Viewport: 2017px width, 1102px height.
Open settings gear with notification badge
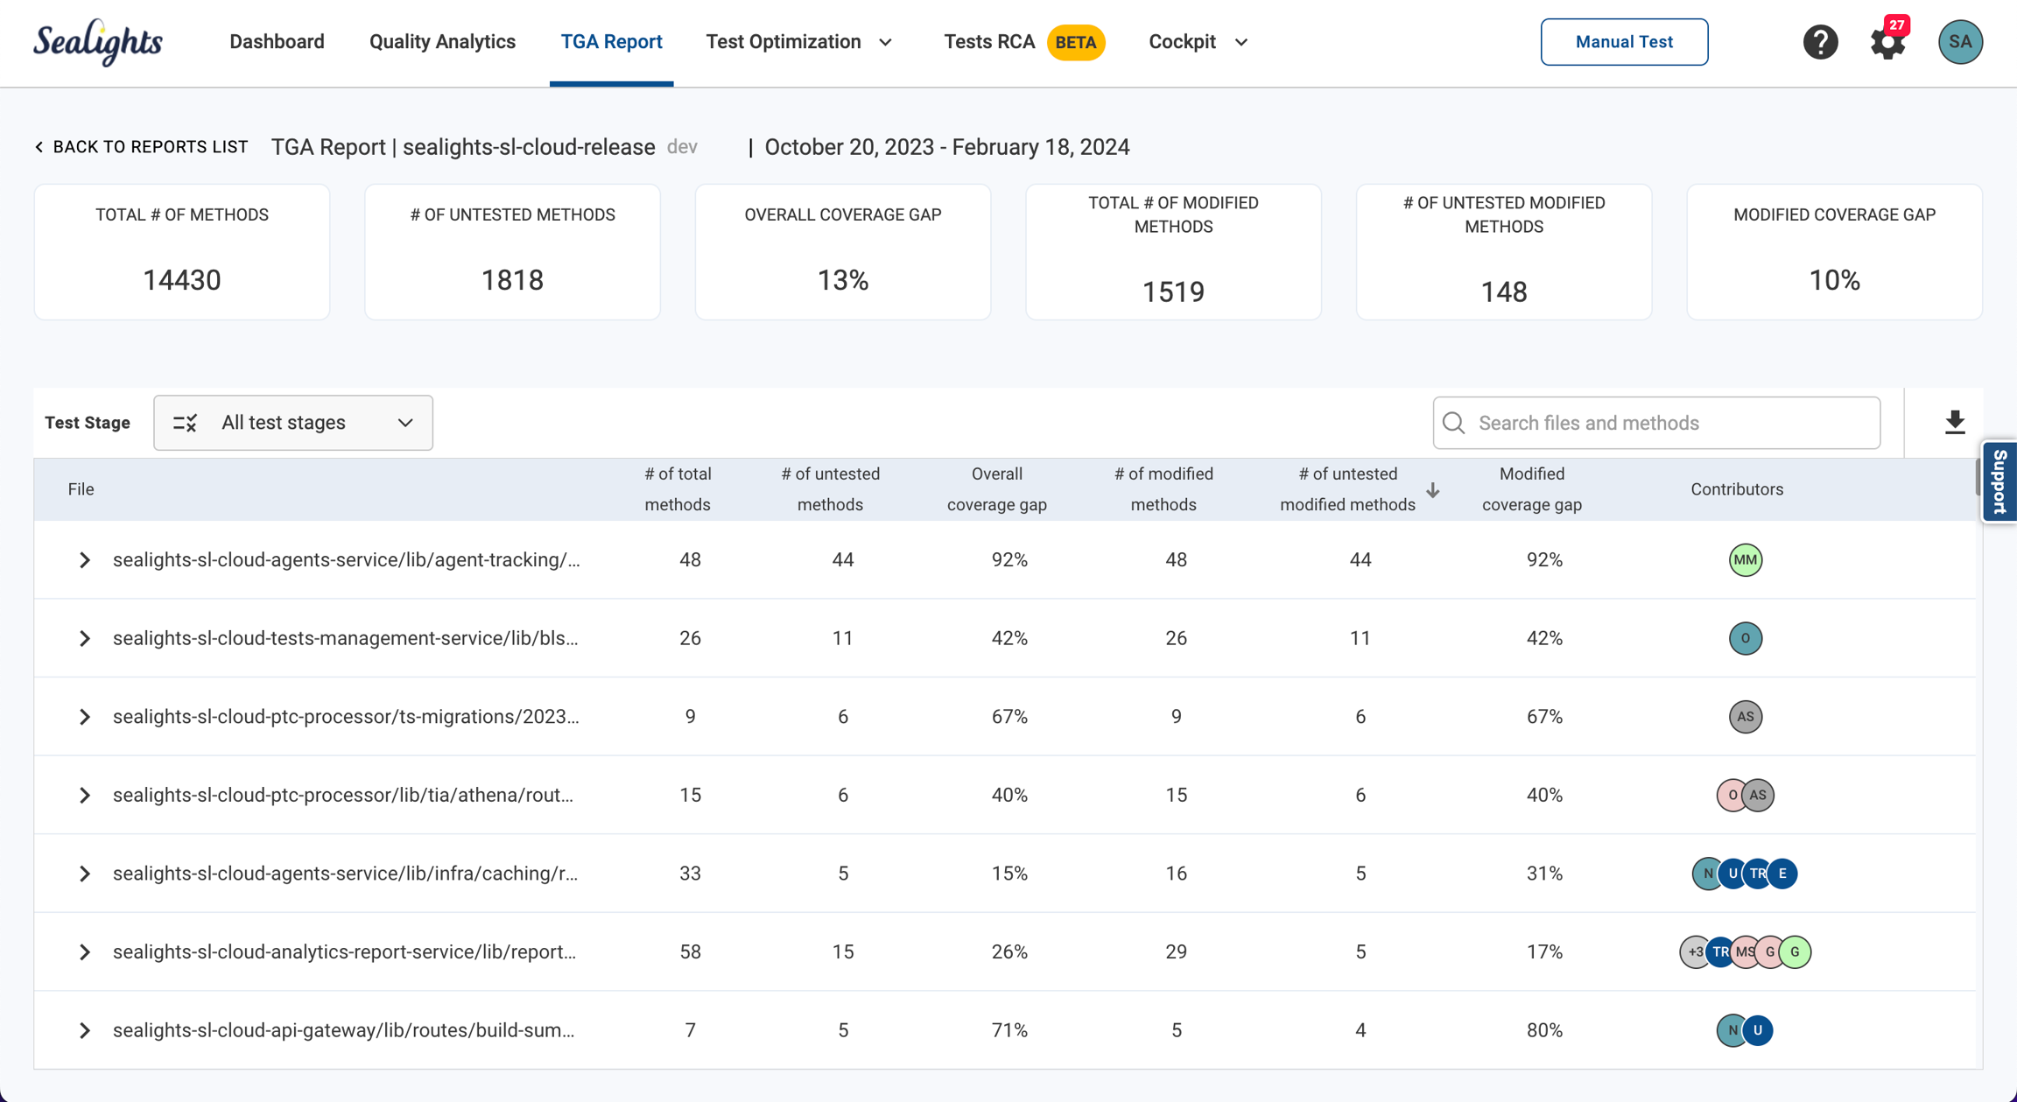[x=1887, y=42]
